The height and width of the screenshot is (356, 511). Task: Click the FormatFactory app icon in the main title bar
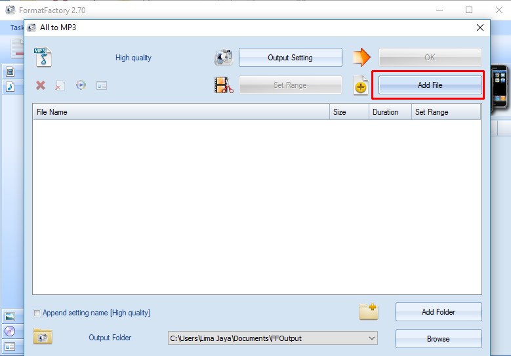(10, 10)
